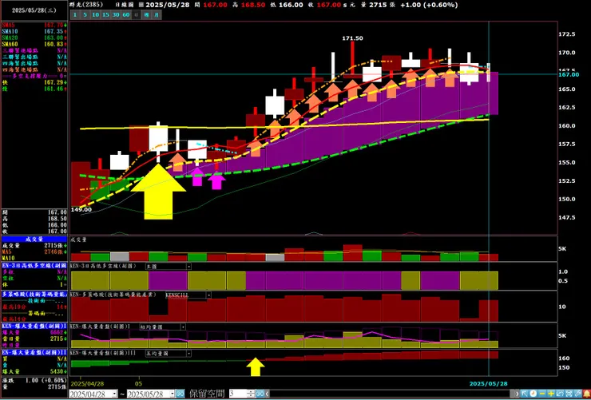
Task: Click the 2025/05/28 date label on time axis
Action: (488, 383)
